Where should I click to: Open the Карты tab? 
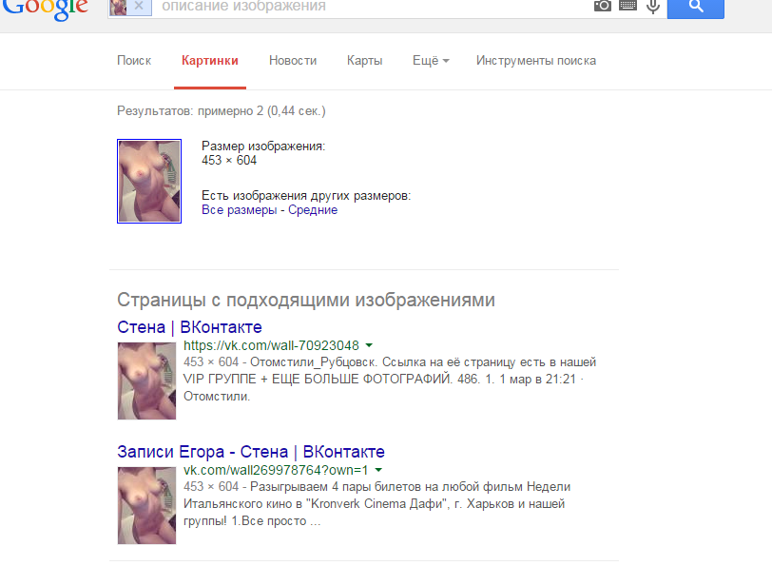pos(364,61)
